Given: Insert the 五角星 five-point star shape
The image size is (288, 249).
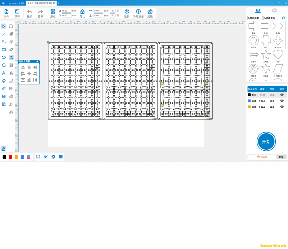Looking at the screenshot, I should [266, 56].
